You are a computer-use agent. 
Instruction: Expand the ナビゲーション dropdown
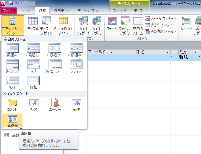pos(159,25)
